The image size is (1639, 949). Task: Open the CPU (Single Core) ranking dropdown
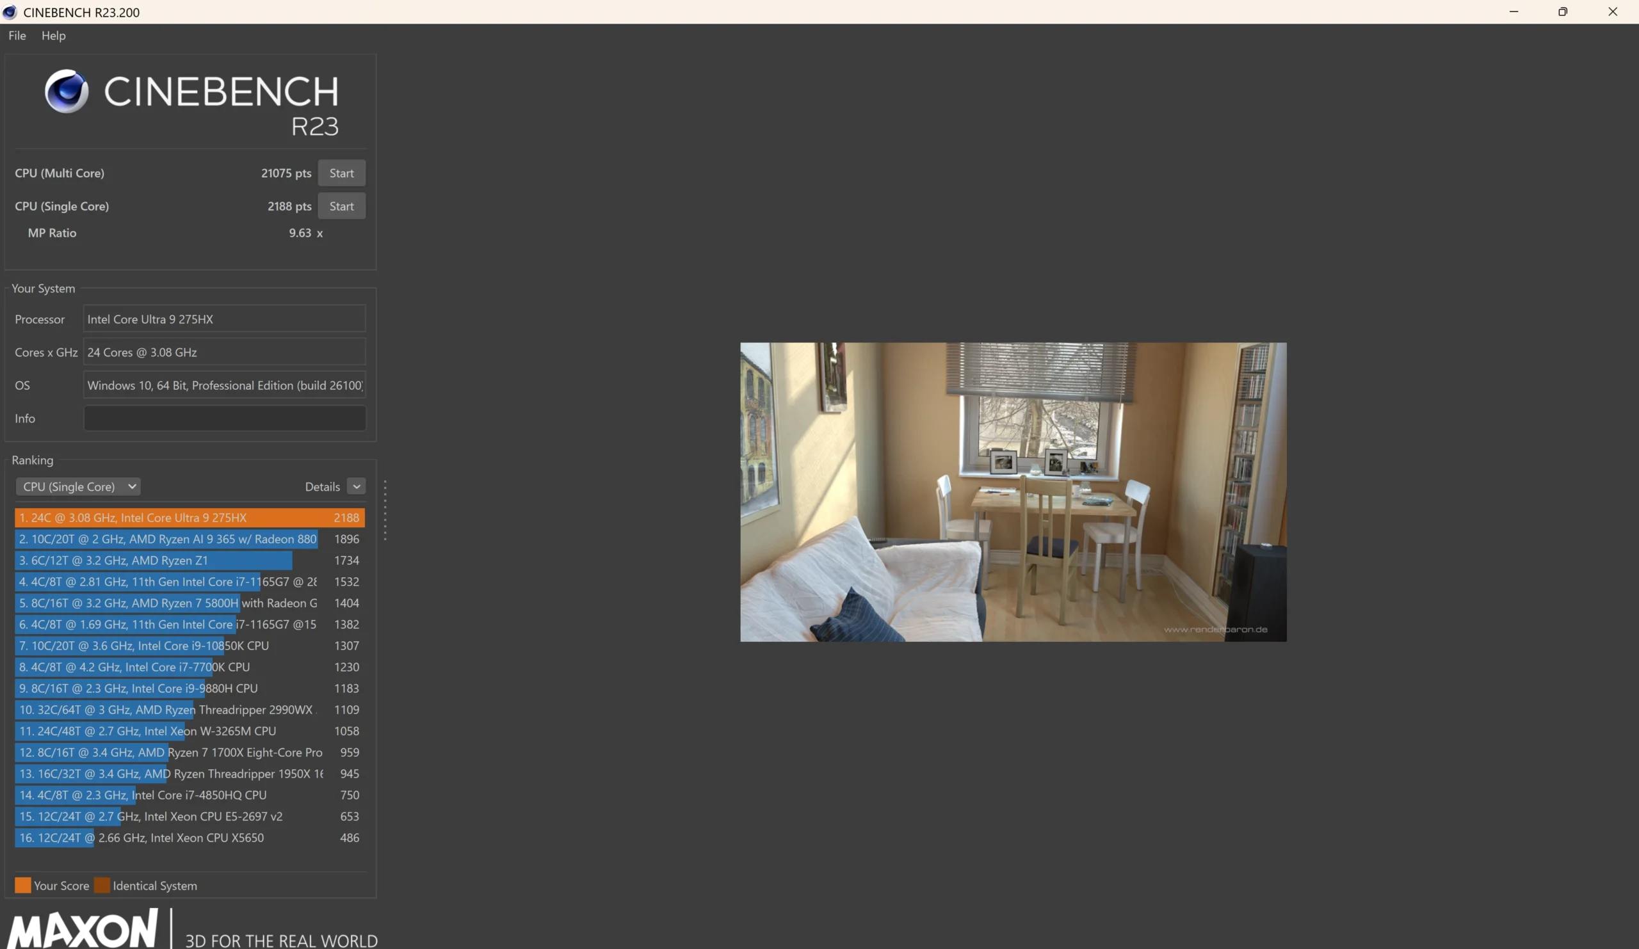click(78, 487)
